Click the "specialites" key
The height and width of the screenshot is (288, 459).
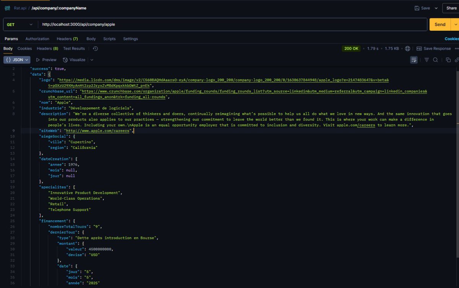click(x=53, y=187)
